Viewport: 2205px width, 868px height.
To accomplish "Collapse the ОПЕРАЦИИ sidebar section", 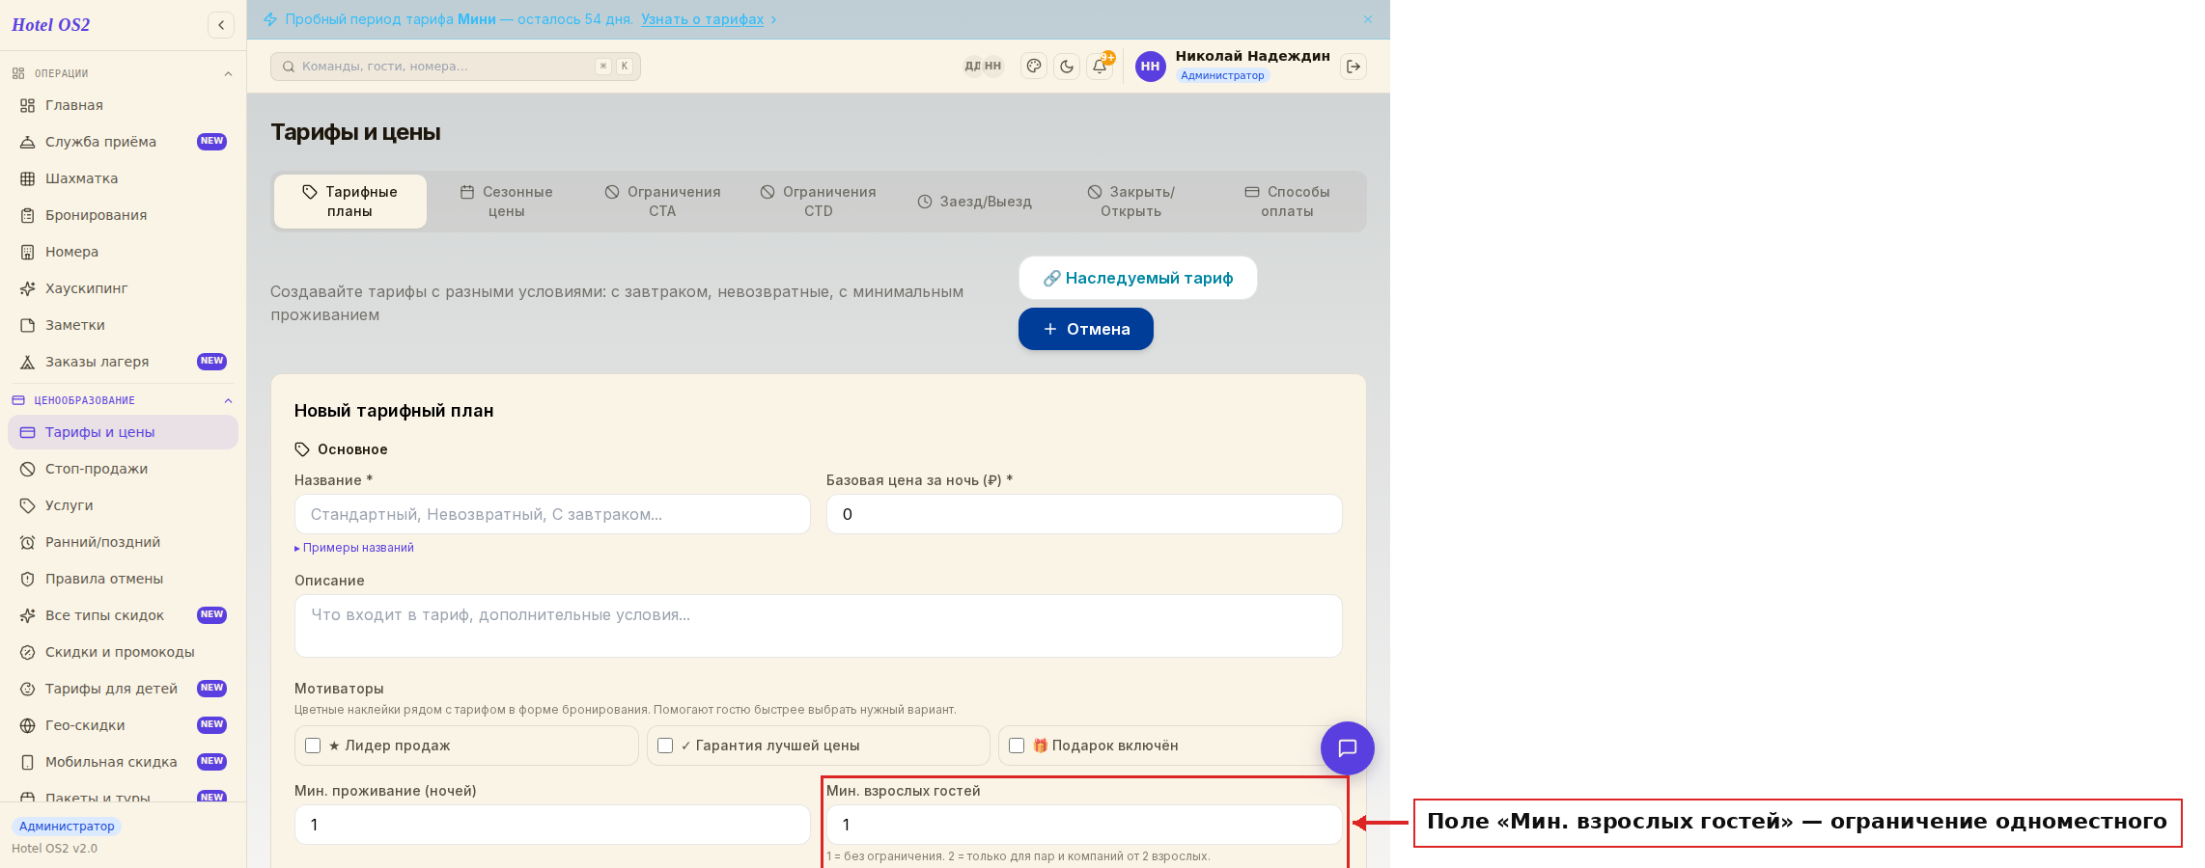I will 228,73.
